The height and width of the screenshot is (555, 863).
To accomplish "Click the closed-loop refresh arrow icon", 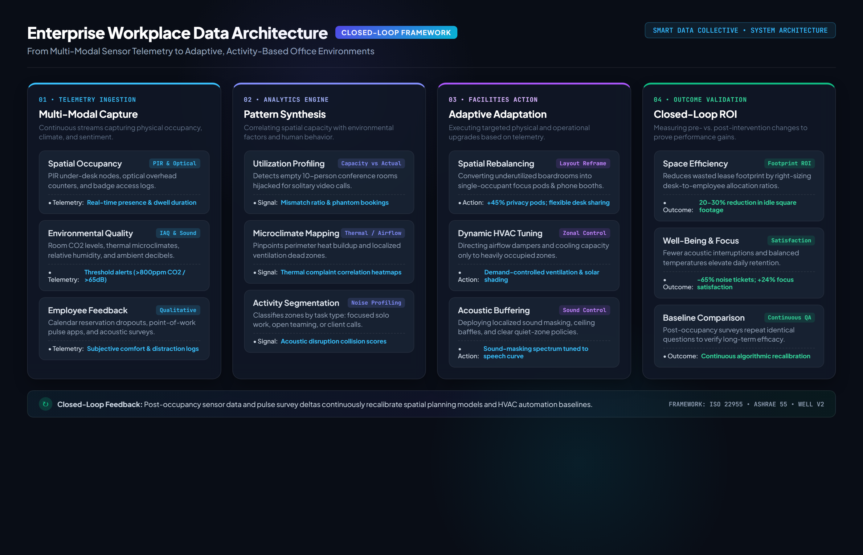I will (45, 404).
